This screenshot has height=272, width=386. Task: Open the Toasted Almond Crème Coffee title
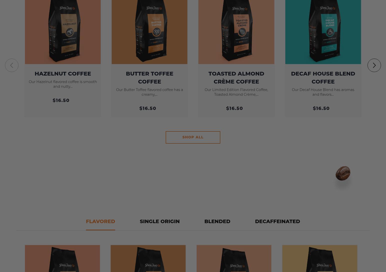click(x=236, y=78)
